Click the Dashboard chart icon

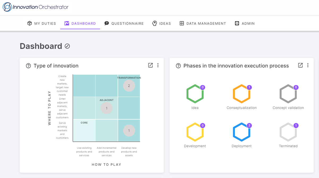[x=67, y=23]
